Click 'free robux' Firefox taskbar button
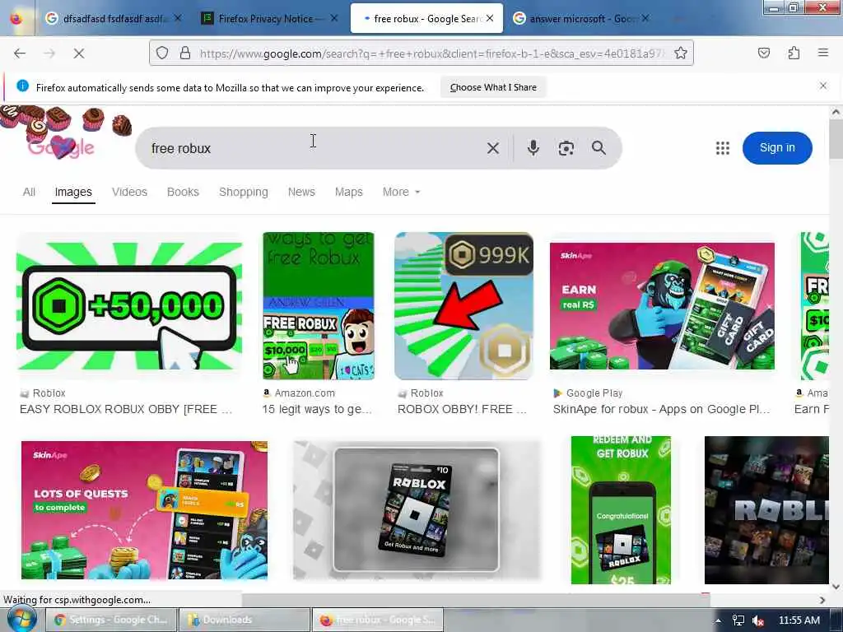Screen dimensions: 843x632 tap(378, 620)
